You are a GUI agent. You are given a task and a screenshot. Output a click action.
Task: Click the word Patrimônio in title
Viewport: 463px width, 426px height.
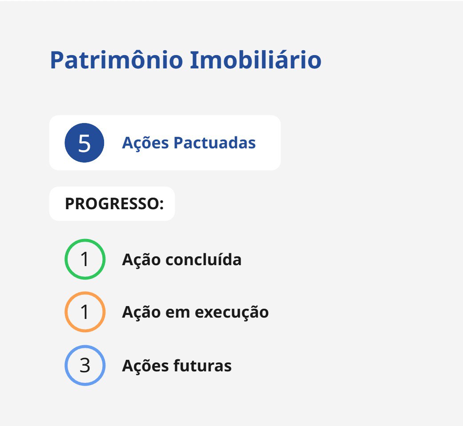coord(116,60)
